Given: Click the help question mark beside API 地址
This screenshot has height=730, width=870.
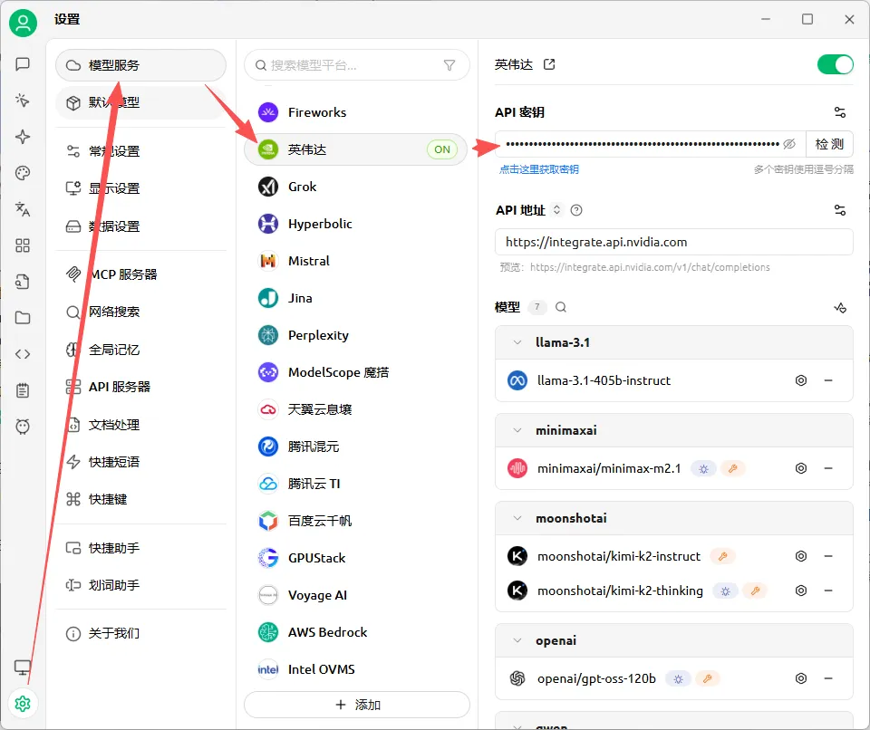Looking at the screenshot, I should [x=576, y=210].
